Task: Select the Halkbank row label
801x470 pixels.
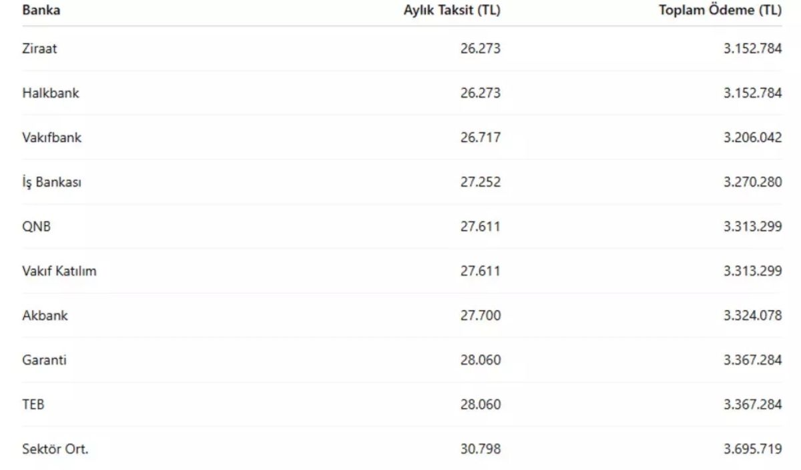Action: pyautogui.click(x=50, y=93)
